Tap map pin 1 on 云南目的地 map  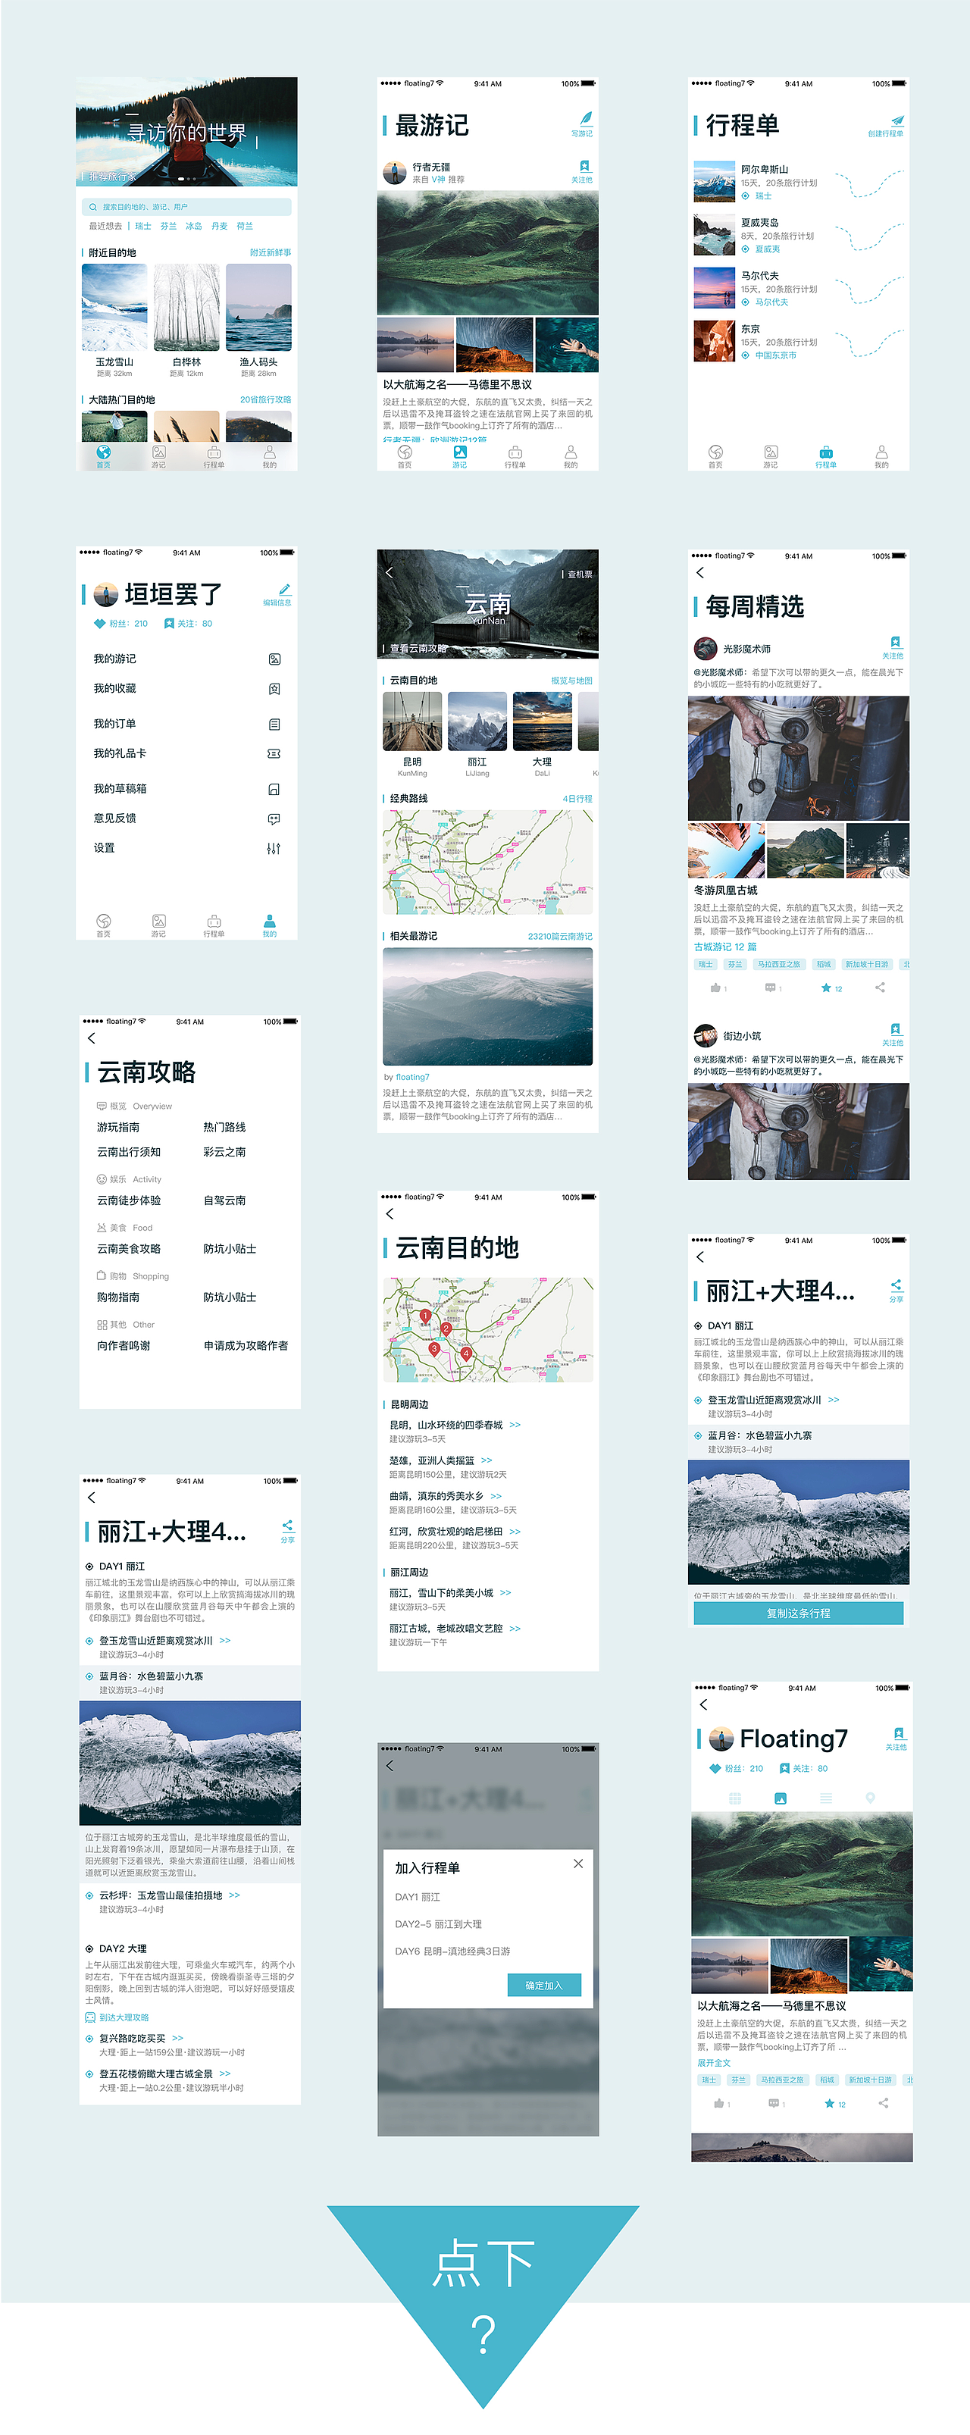tap(425, 1316)
